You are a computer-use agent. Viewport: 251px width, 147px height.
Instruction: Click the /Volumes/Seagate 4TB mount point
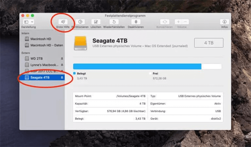point(131,96)
